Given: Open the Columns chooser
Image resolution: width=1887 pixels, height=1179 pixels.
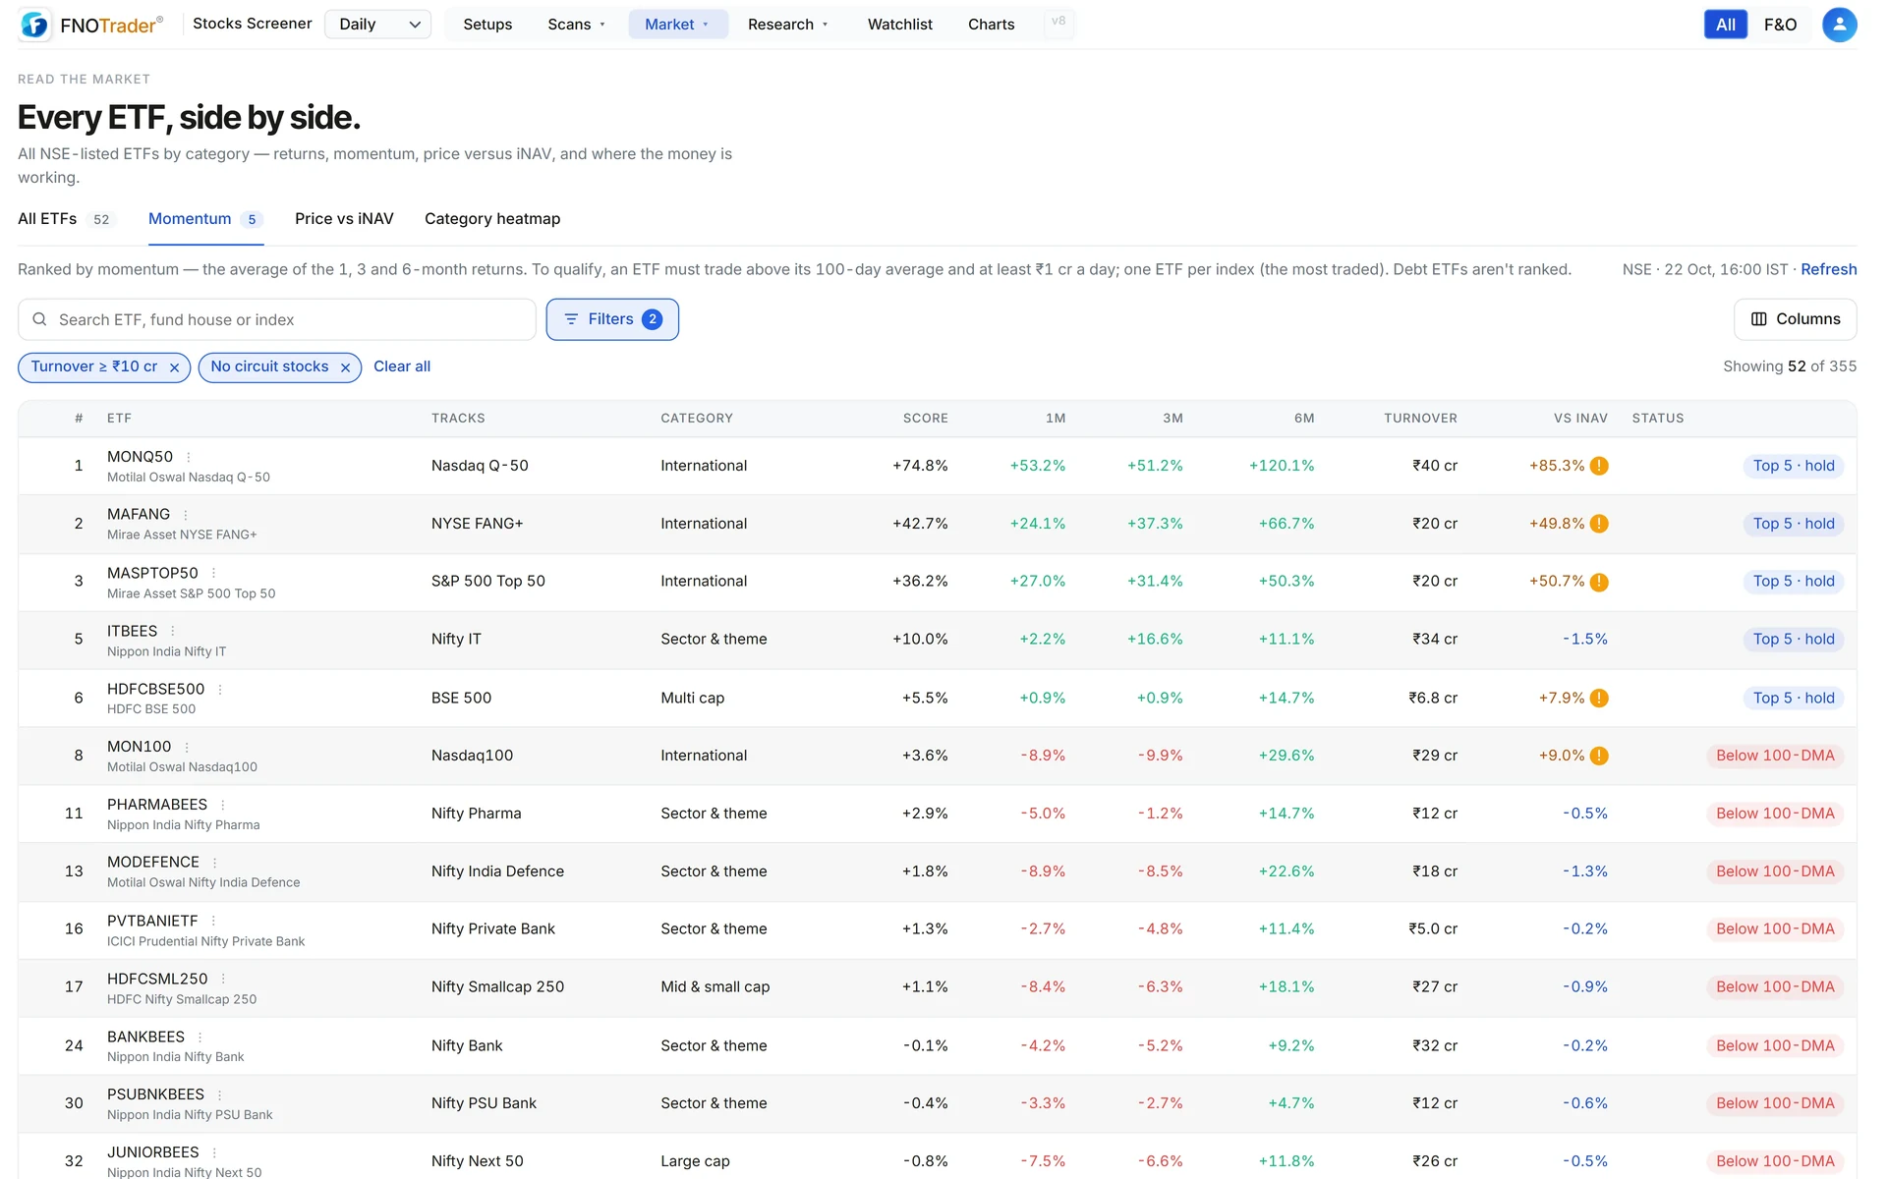Looking at the screenshot, I should [1795, 319].
